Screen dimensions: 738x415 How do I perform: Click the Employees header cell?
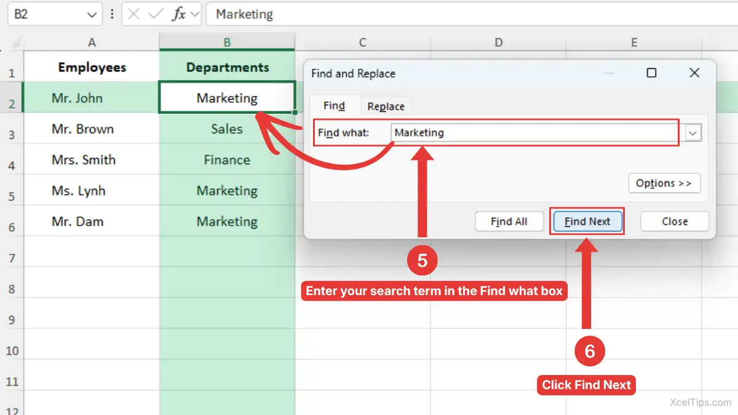tap(92, 67)
